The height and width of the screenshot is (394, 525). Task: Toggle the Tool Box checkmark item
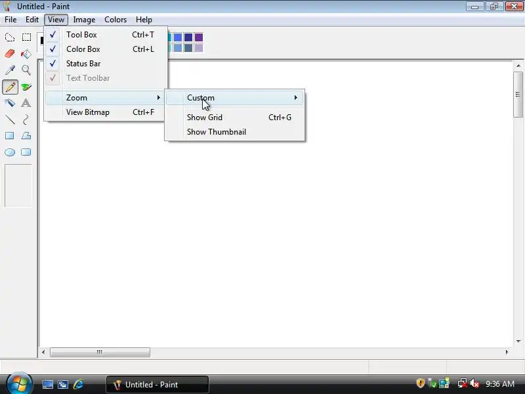(105, 35)
